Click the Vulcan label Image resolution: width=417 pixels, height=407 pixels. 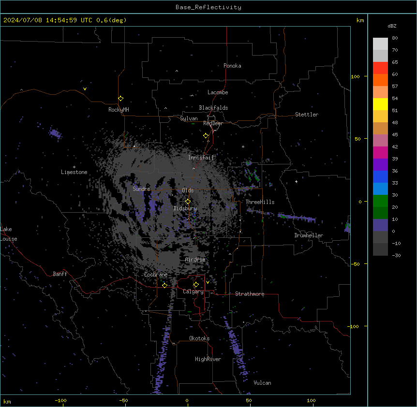(x=262, y=383)
